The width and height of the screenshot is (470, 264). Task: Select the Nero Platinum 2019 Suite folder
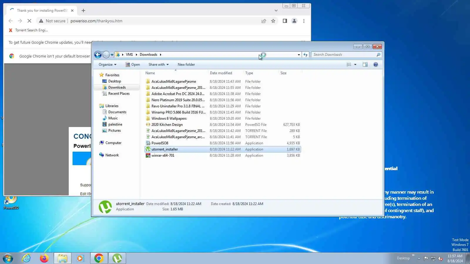178,100
